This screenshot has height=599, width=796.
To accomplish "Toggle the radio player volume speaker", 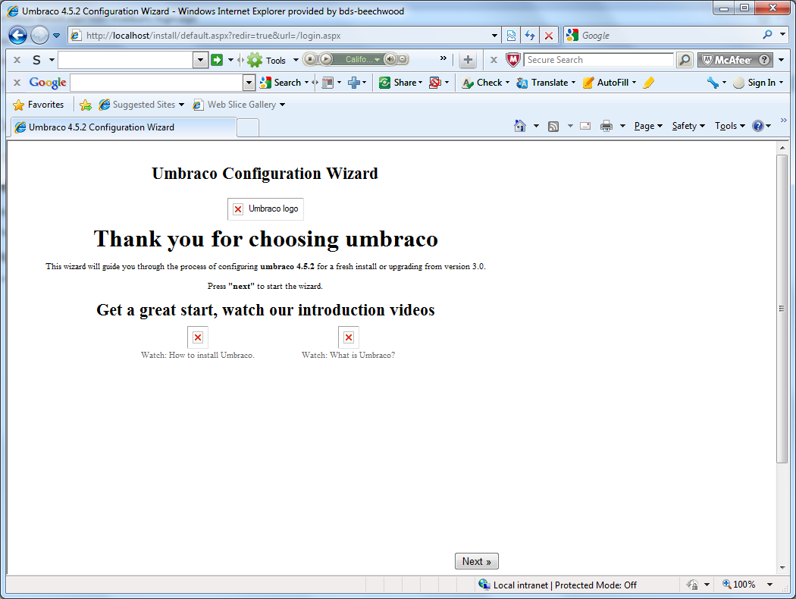I will (x=390, y=59).
